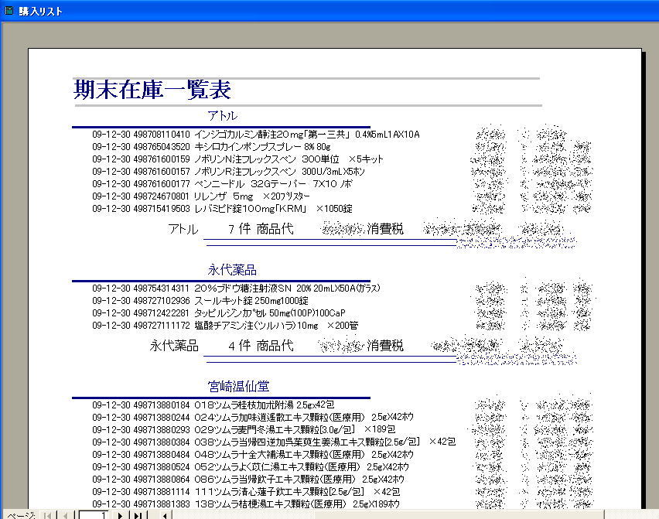Select the 029ツムラ麦門冬湯 row
This screenshot has height=519, width=659.
click(x=244, y=429)
